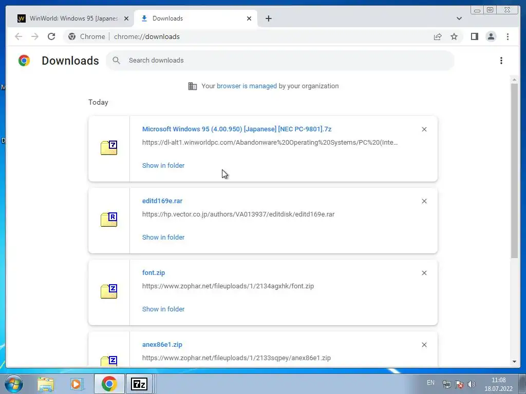The image size is (526, 394).
Task: Close the Downloads tab
Action: point(249,18)
